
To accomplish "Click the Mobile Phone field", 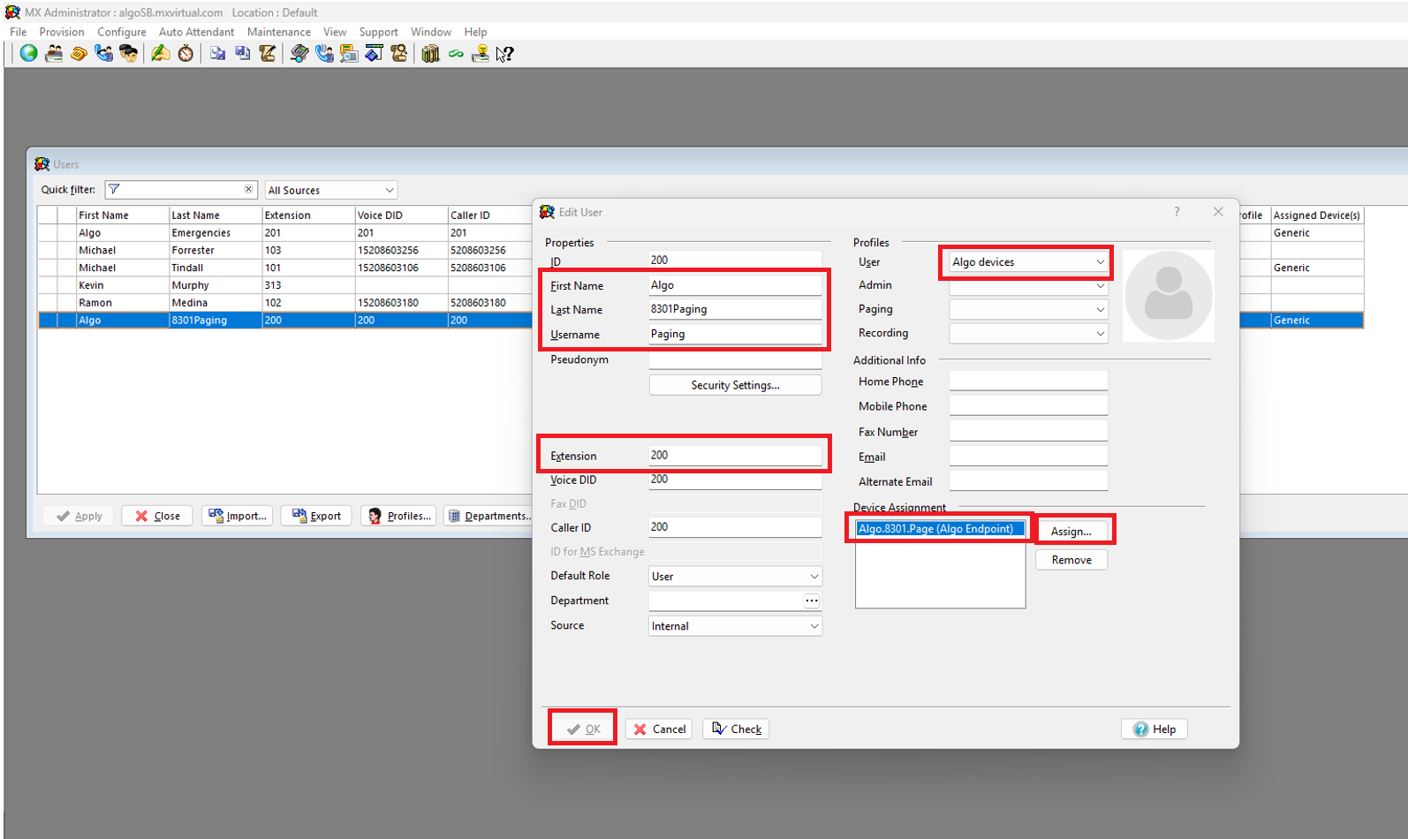I will 1028,406.
